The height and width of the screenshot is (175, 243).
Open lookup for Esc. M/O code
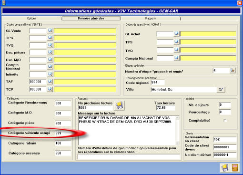pos(50,60)
